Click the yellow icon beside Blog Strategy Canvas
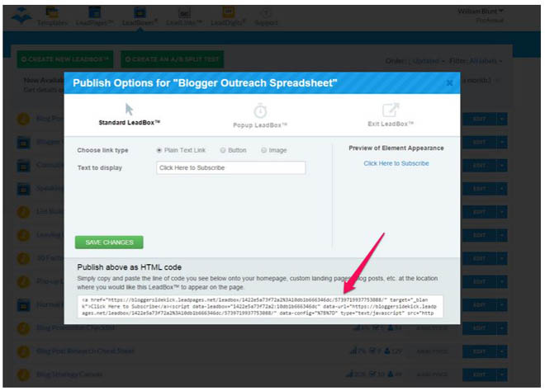545x391 pixels. pyautogui.click(x=23, y=375)
